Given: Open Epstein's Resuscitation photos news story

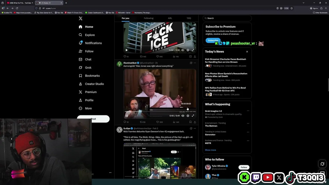Looking at the screenshot, I should tap(226, 75).
